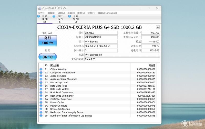Open the 主题(T) menu
Screen dimensions: 205x129
pos(71,13)
